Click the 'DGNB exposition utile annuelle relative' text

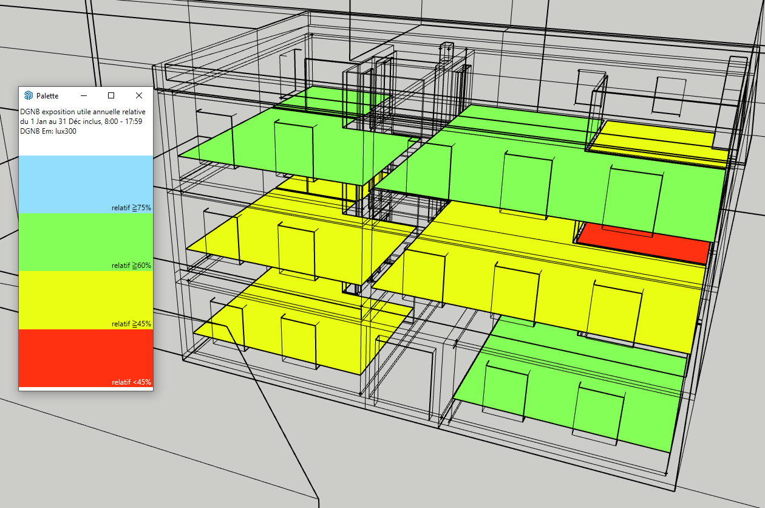tap(83, 112)
